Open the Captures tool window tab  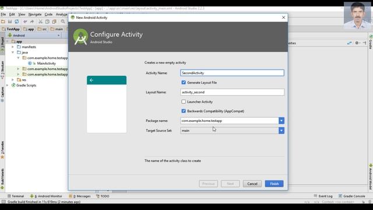coord(2,94)
